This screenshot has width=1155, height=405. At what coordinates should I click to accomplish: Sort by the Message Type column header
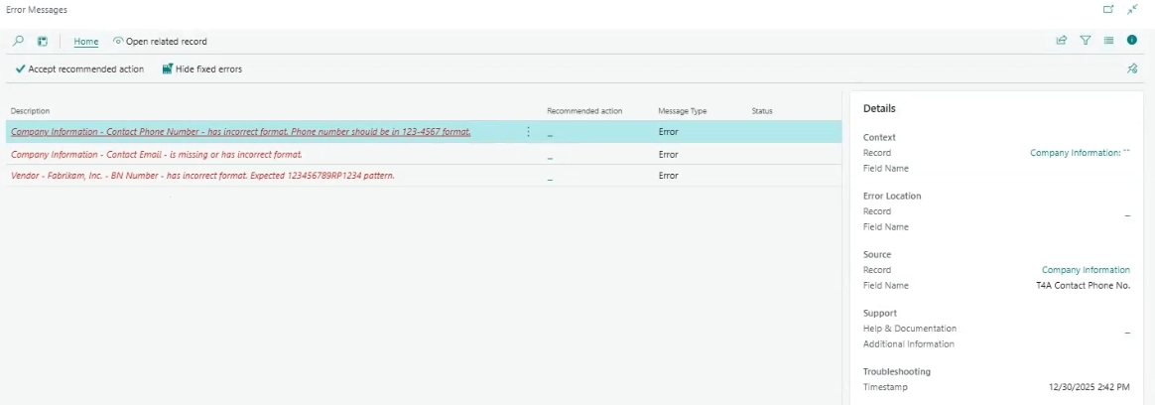[x=682, y=111]
